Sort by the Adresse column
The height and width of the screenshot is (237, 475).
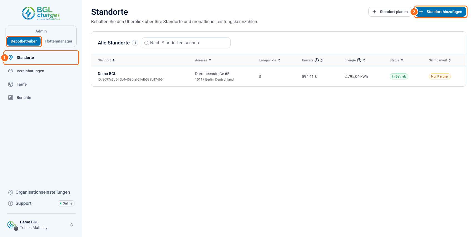click(203, 60)
